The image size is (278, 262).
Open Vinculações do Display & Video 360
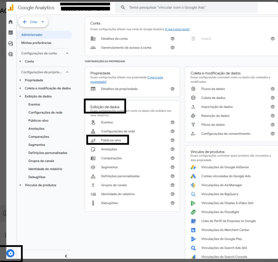point(227,203)
